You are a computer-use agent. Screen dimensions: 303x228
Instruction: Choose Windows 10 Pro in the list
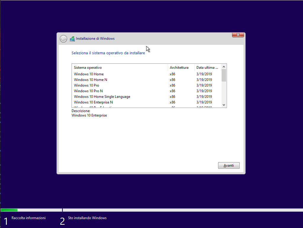tap(86, 85)
